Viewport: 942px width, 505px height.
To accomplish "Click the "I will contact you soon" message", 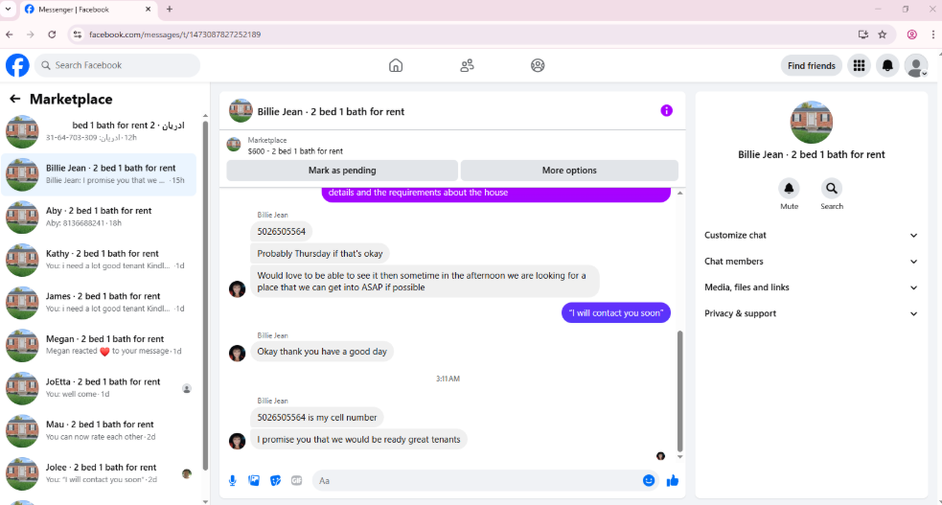I will coord(616,312).
